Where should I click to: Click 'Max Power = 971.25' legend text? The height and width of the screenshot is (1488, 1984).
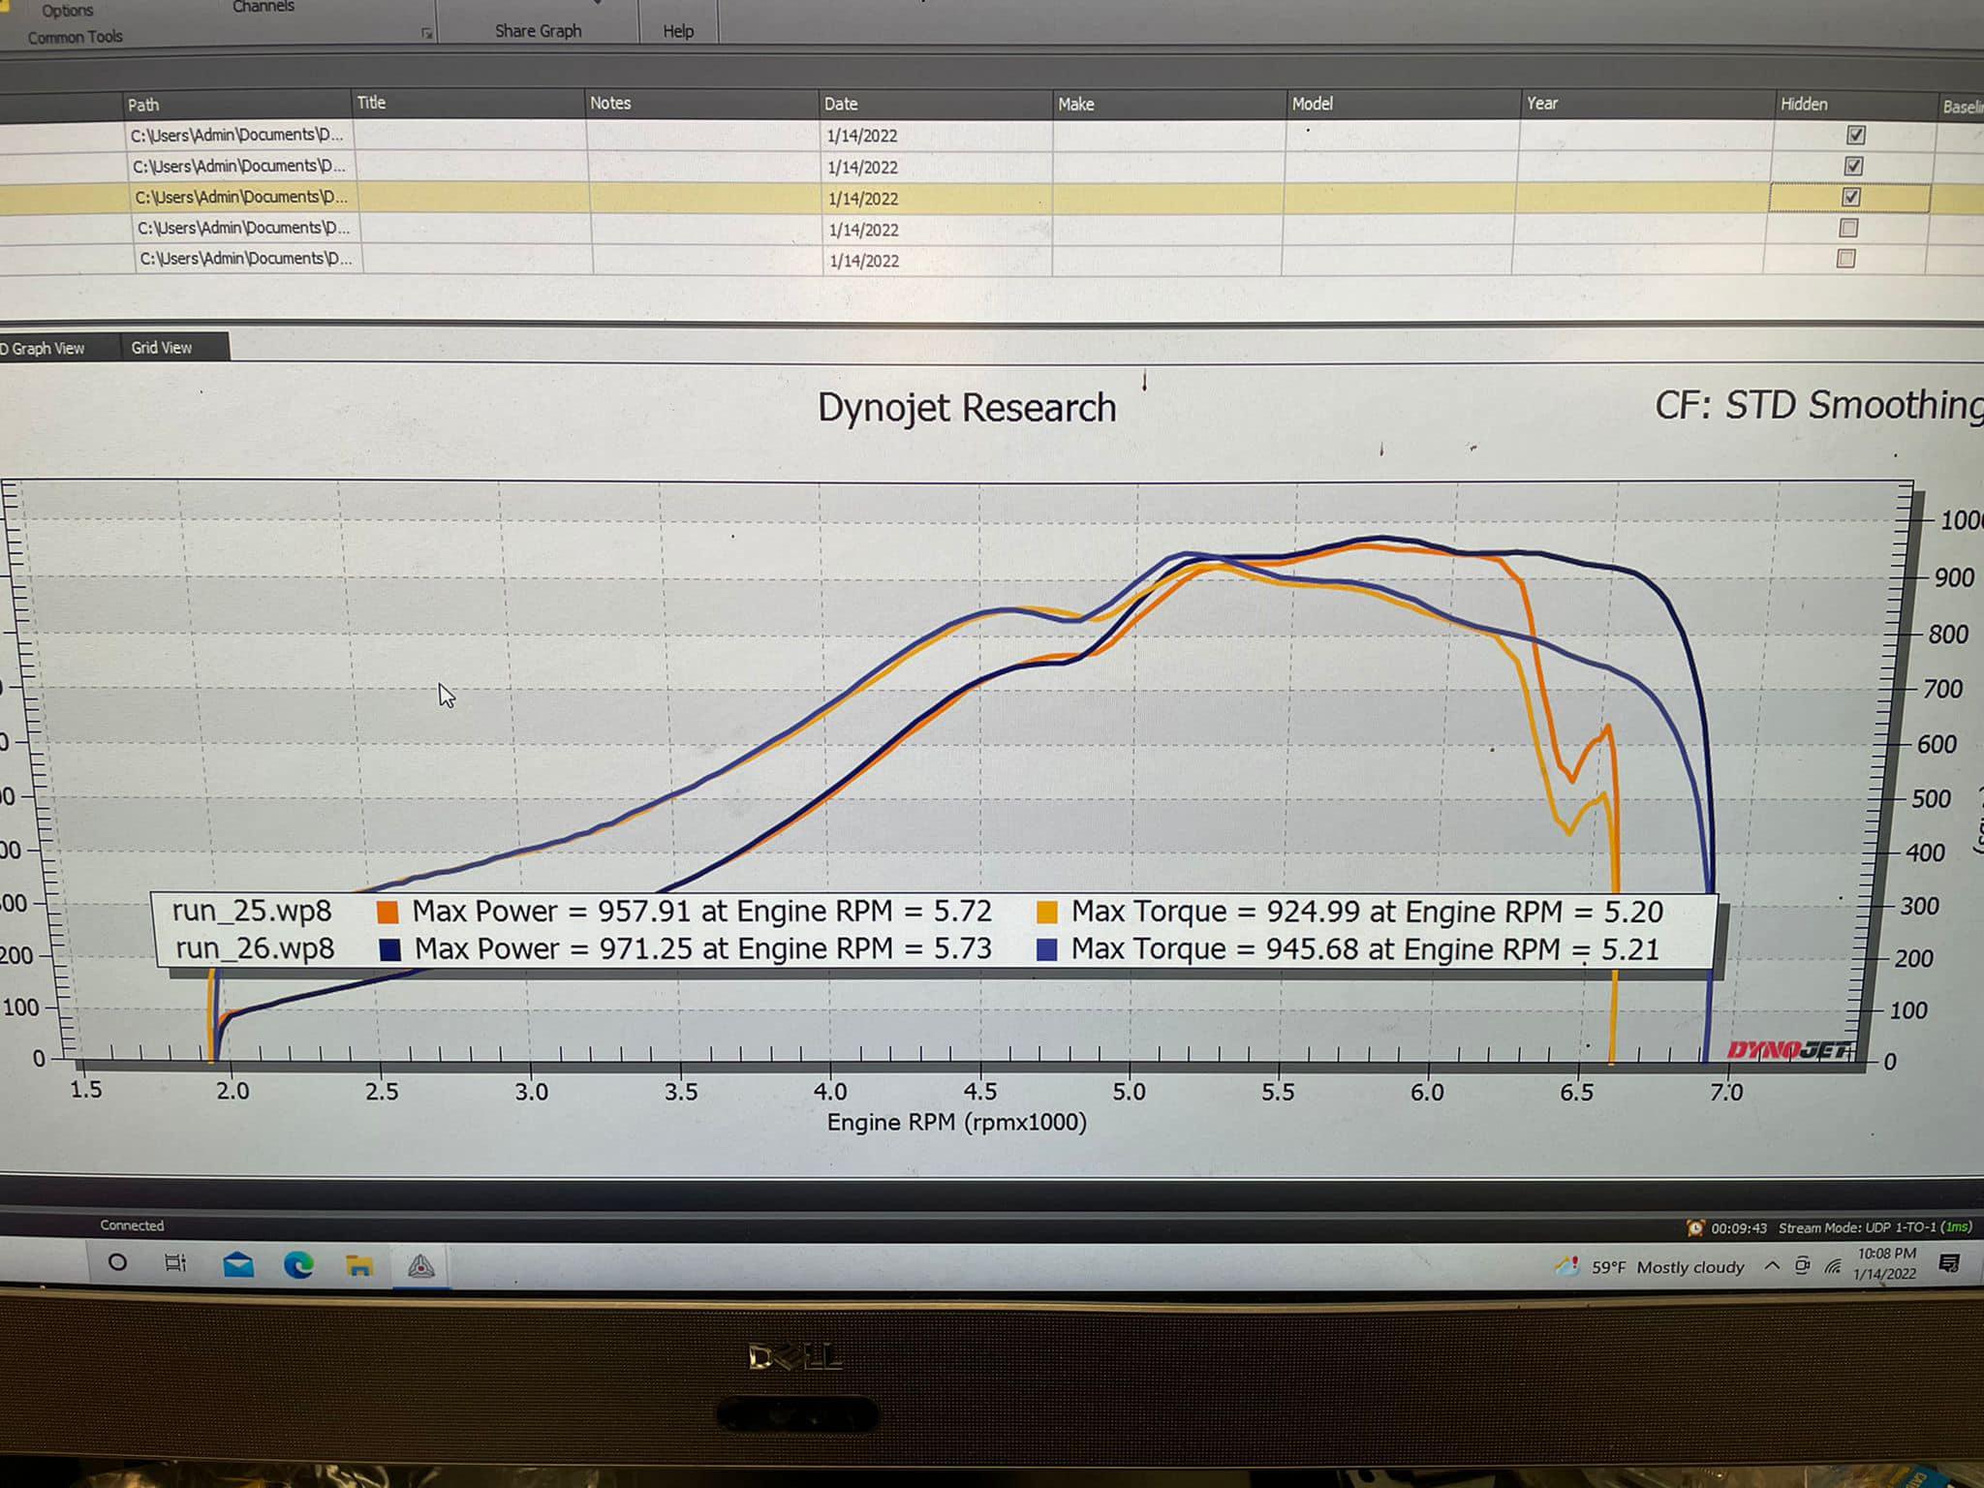pos(554,948)
